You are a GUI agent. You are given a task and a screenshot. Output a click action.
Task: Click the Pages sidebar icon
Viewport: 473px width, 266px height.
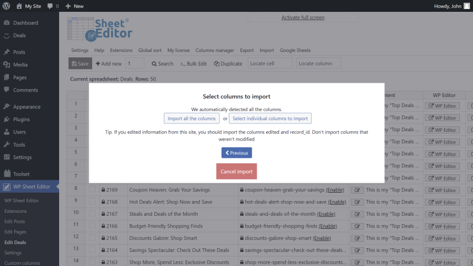coord(7,77)
